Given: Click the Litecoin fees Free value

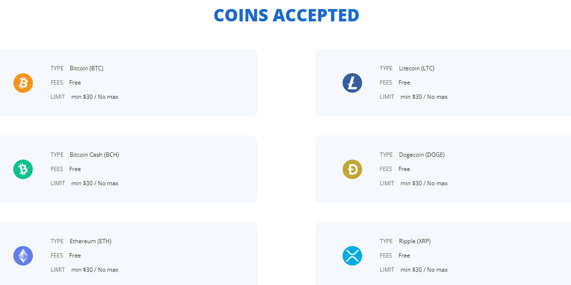Looking at the screenshot, I should (x=404, y=83).
